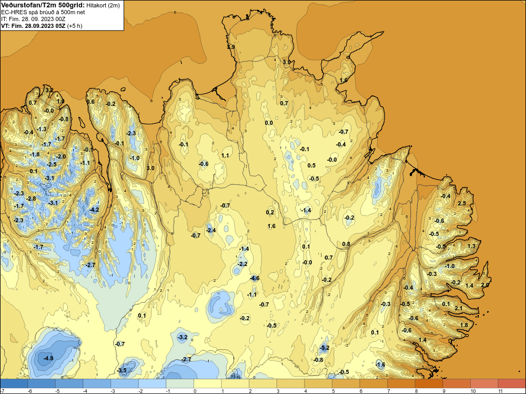This screenshot has height=394, width=526.
Task: Click the 'VT: Fim. 28.09.2023 05Z (+5 h)' line
Action: point(42,26)
